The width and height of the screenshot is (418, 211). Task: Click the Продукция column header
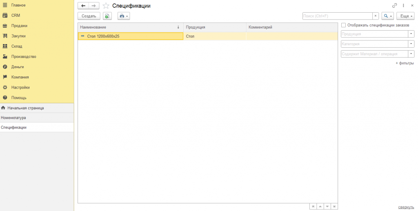[x=215, y=27]
